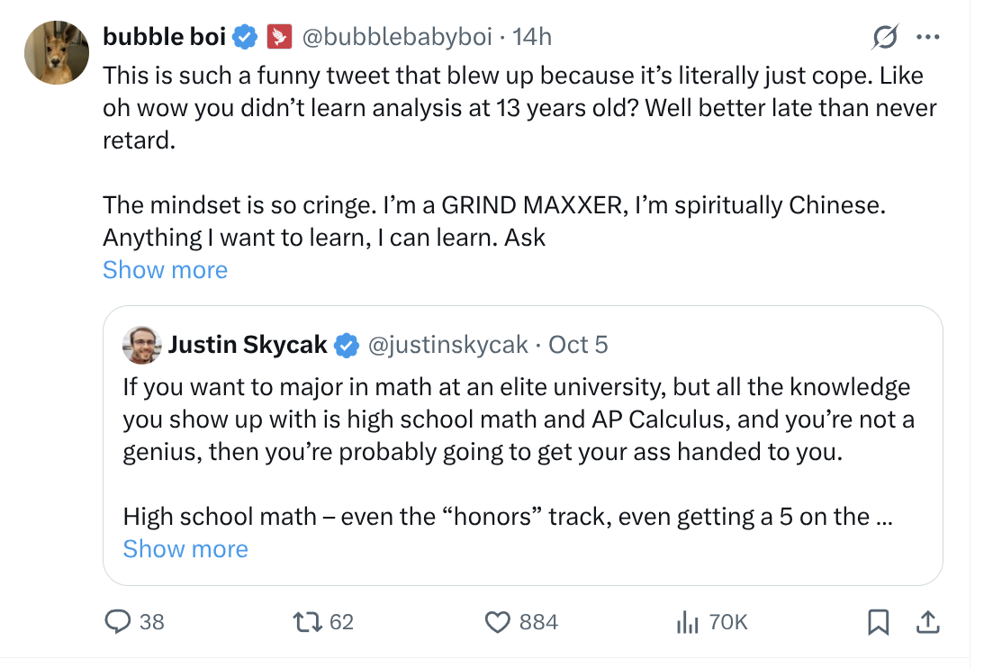Expand the quoted tweet's Show more
Viewport: 993px width, 668px height.
coord(185,549)
